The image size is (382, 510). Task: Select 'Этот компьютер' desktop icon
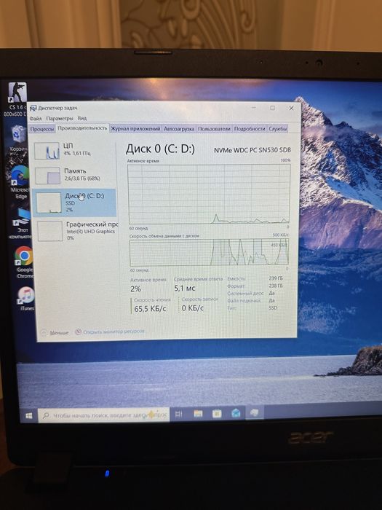click(x=22, y=224)
